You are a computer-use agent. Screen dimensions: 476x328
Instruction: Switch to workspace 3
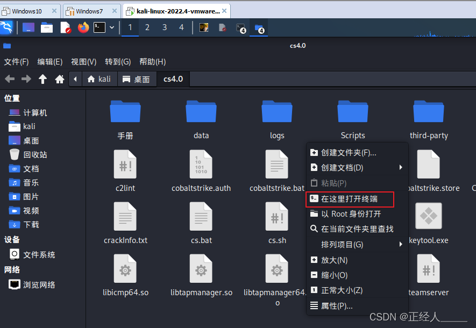point(165,27)
